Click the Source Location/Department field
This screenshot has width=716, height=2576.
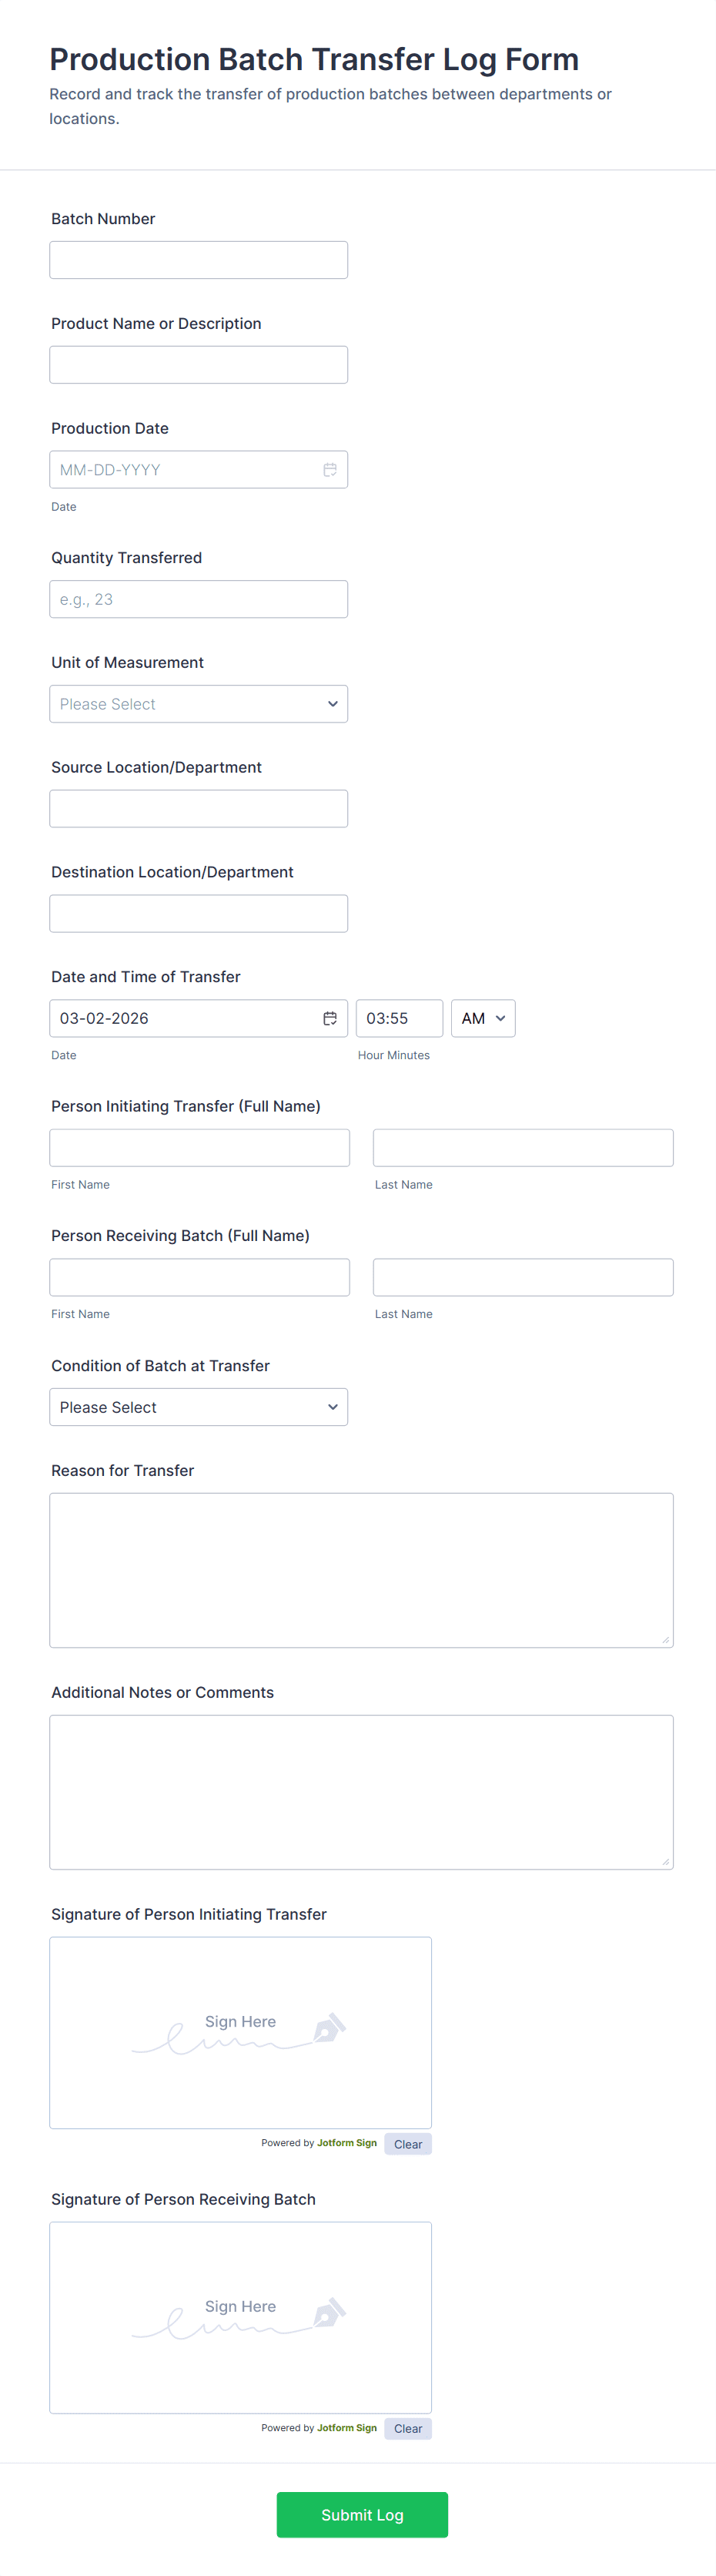(199, 809)
